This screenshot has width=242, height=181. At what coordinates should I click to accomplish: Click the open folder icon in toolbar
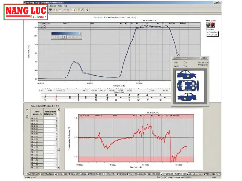pyautogui.click(x=55, y=10)
